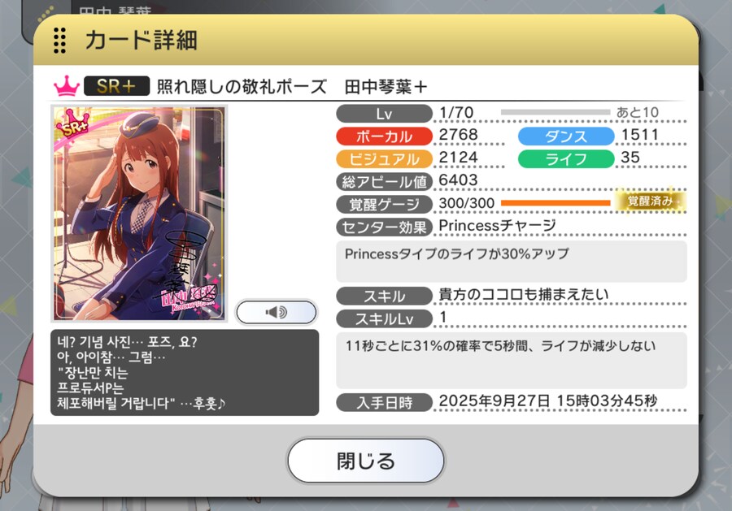This screenshot has height=511, width=732.
Task: Click the Korean card dialogue text box
Action: (185, 373)
